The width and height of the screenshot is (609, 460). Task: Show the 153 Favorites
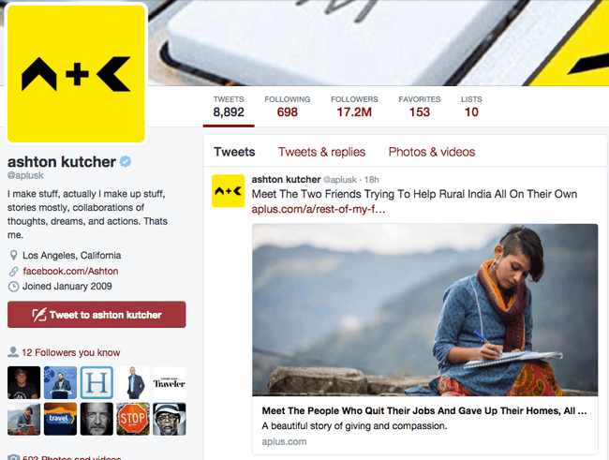coord(420,107)
